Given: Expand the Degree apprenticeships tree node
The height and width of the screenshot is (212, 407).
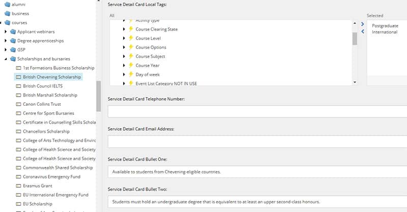Looking at the screenshot, I should tap(6, 41).
